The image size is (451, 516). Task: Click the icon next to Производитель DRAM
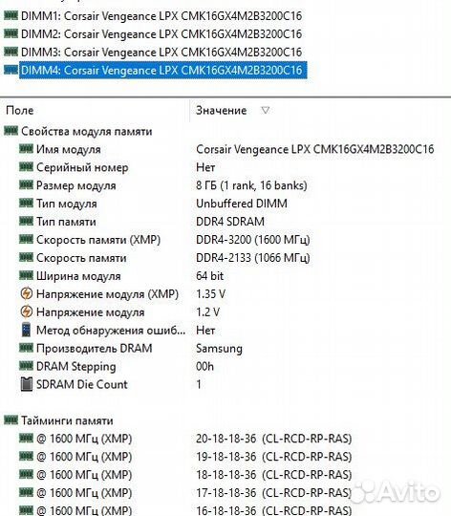(26, 348)
